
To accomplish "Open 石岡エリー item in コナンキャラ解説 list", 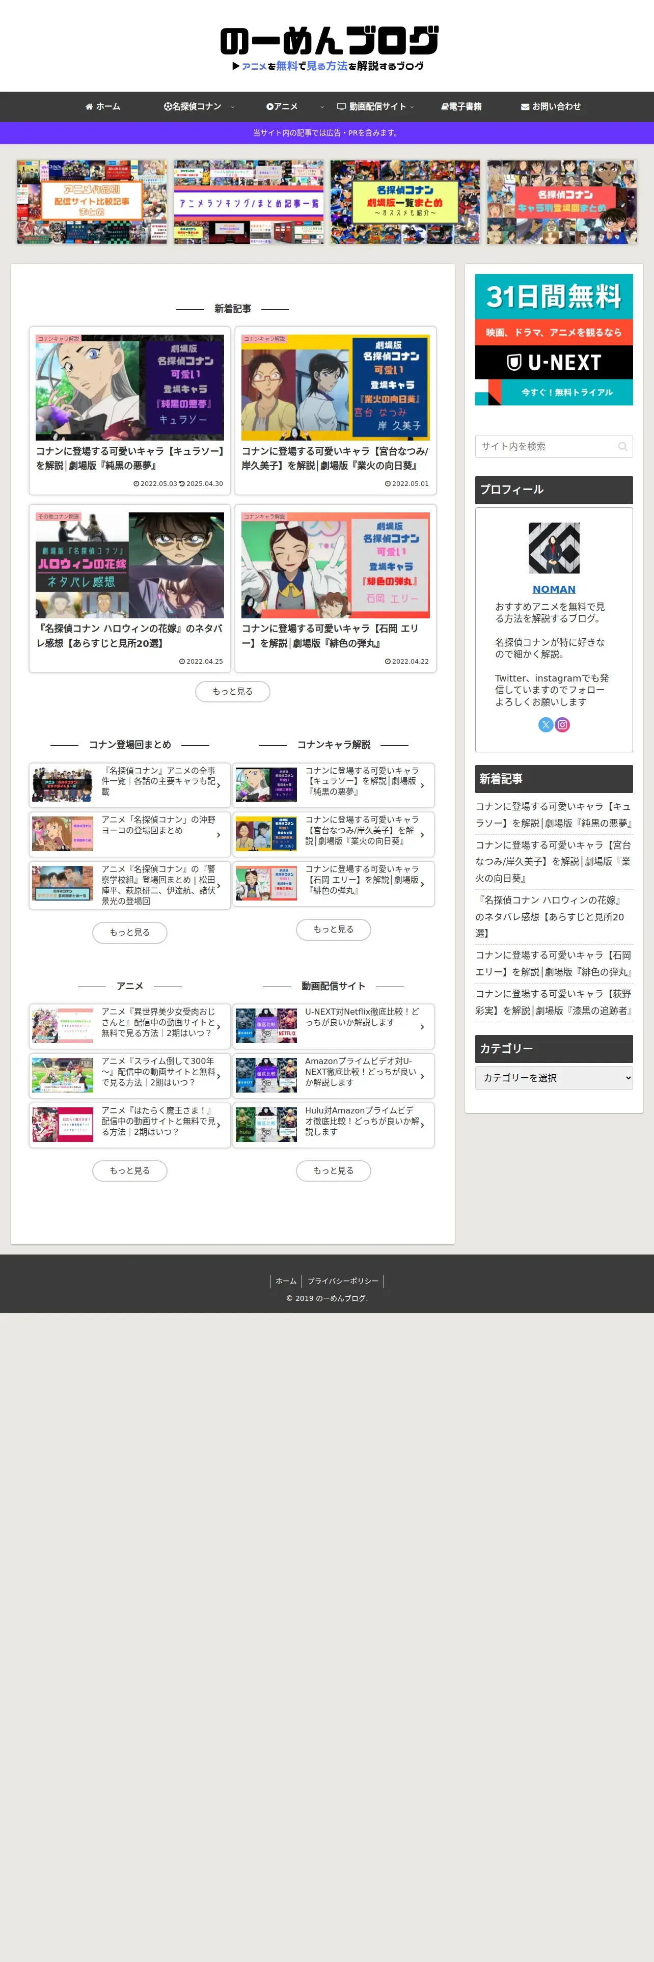I will click(x=334, y=884).
